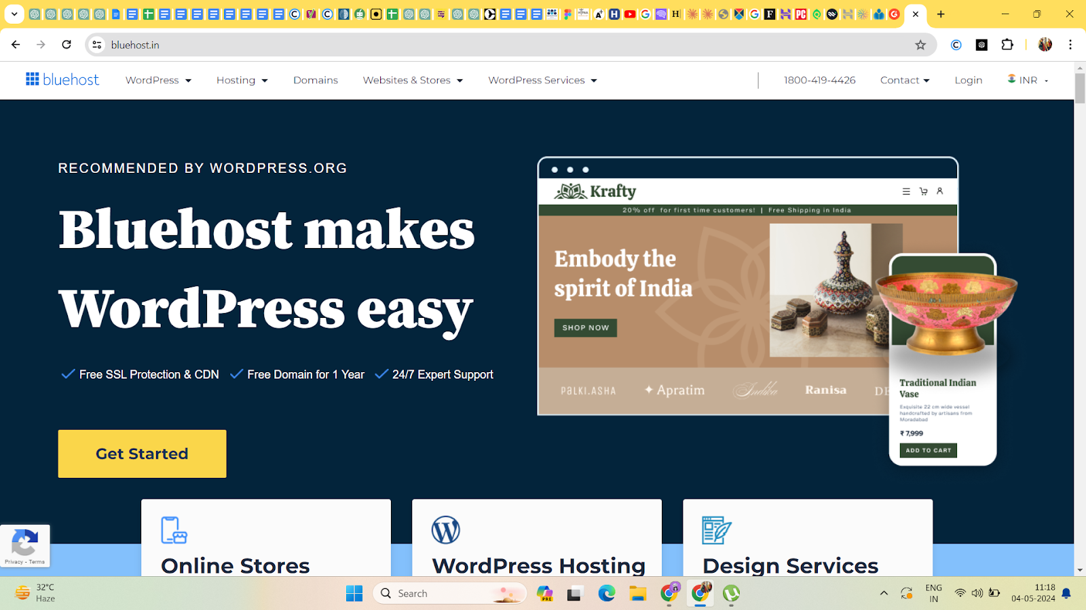Open the weather widget showing 32°C Haze
Viewport: 1086px width, 610px height.
tap(35, 593)
